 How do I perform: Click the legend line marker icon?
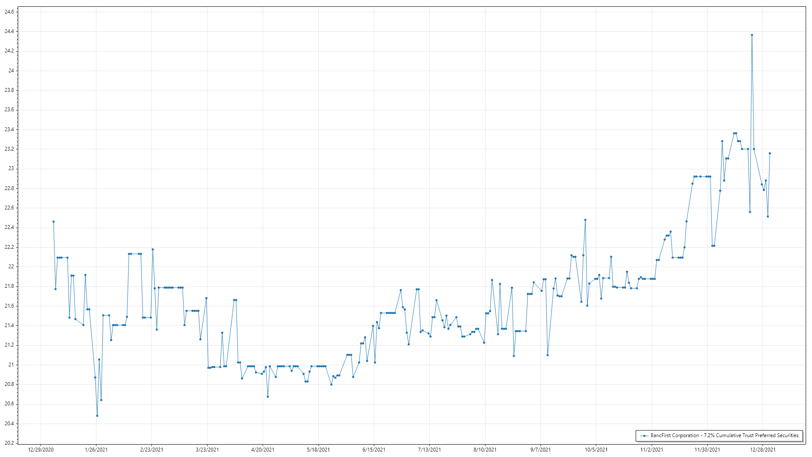point(644,436)
